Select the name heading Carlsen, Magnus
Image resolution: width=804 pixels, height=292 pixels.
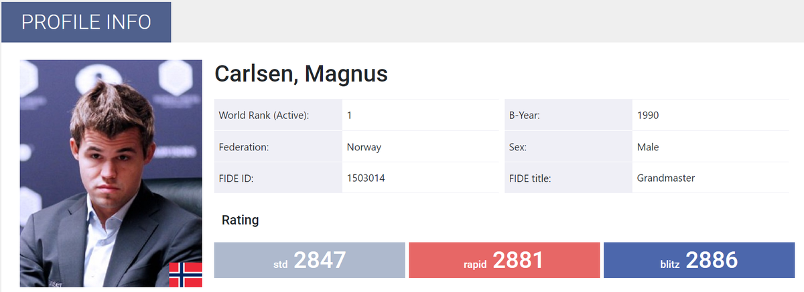click(301, 74)
